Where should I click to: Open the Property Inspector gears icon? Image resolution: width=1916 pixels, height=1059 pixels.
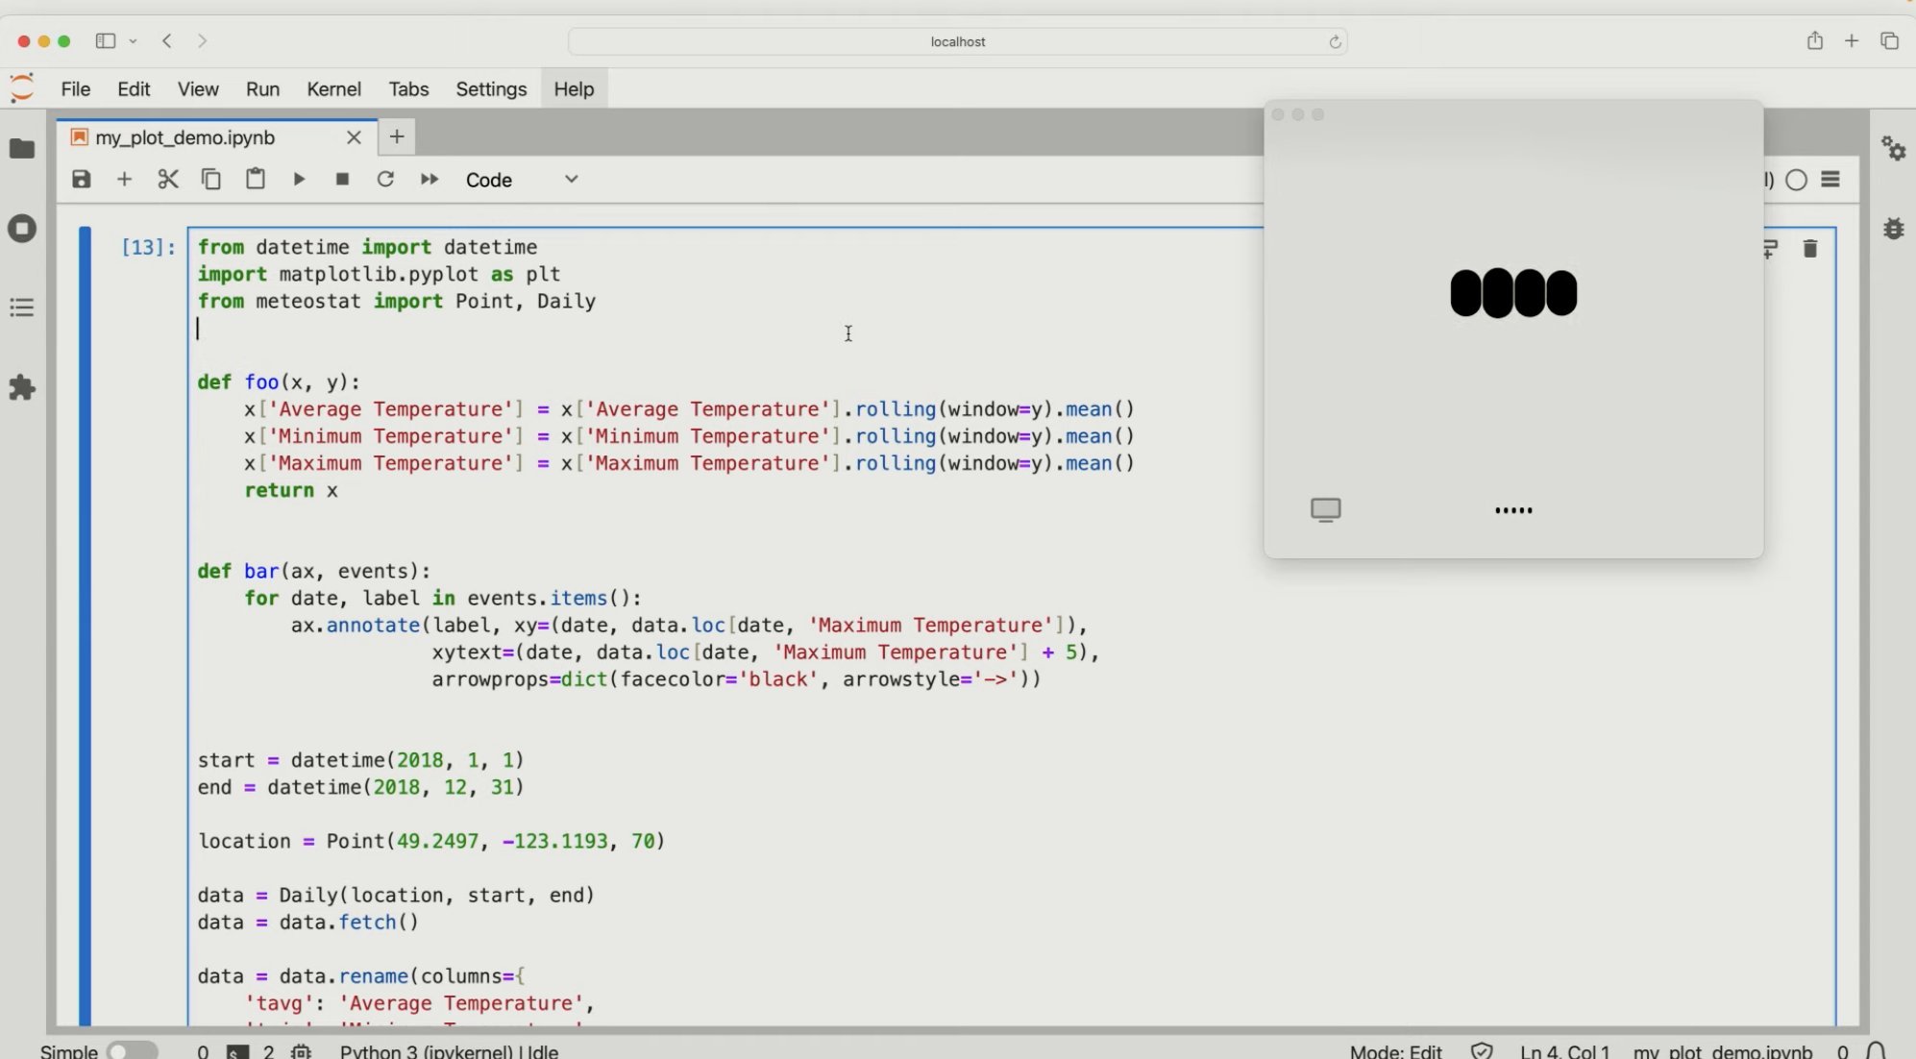click(x=1894, y=149)
